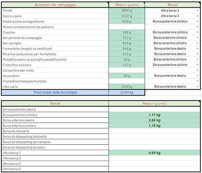Click the Altra borsa 4 row

tap(55, 169)
